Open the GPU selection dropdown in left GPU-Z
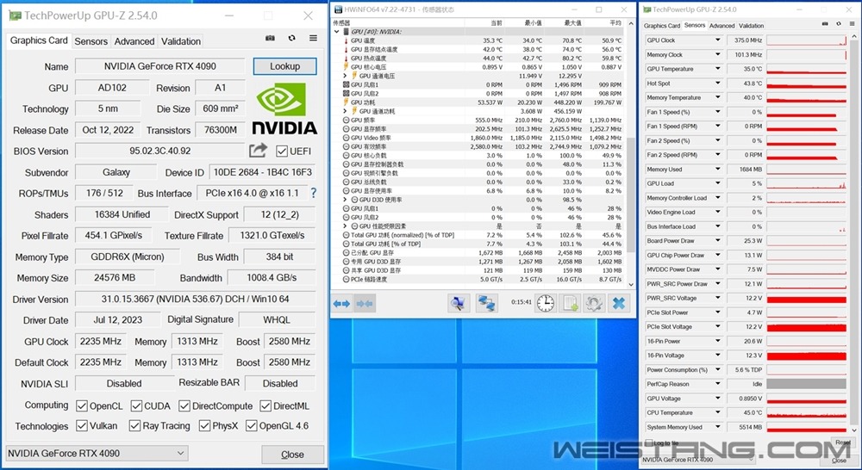This screenshot has width=862, height=470. [x=97, y=453]
